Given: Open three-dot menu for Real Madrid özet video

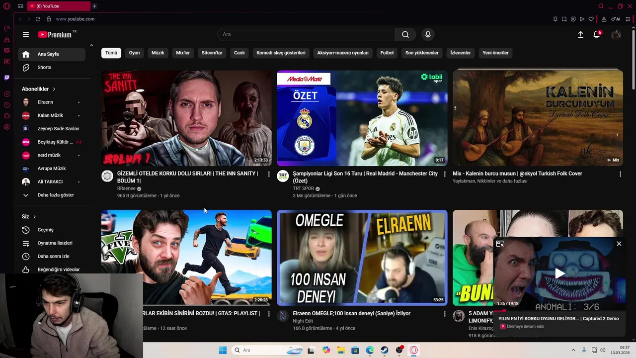Looking at the screenshot, I should 445,174.
